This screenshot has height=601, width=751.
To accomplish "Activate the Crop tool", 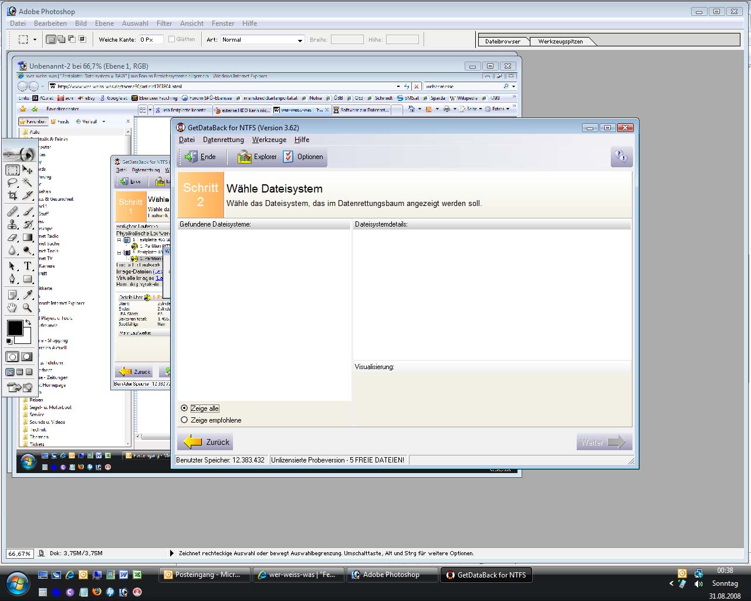I will click(x=12, y=195).
